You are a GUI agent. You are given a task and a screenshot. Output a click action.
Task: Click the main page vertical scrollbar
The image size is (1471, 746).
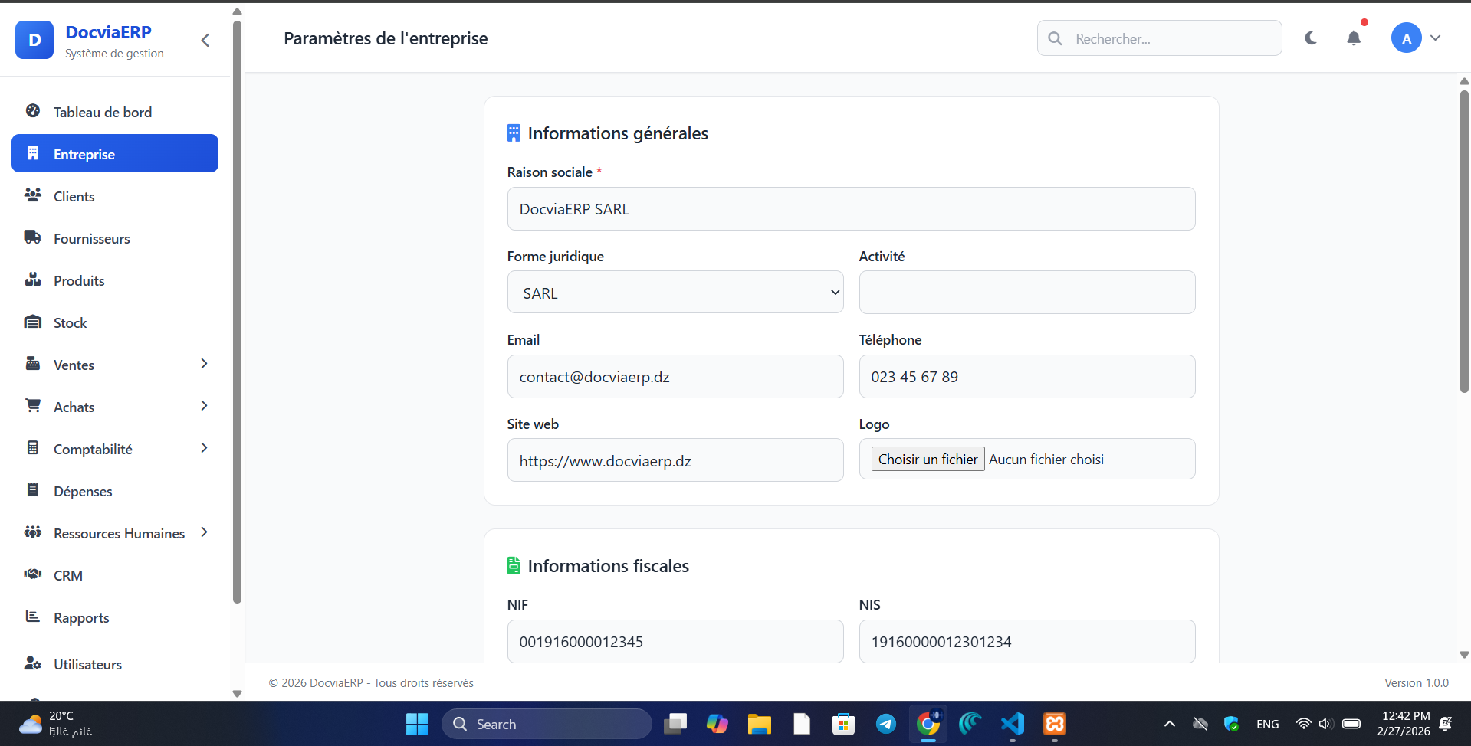pyautogui.click(x=1464, y=241)
